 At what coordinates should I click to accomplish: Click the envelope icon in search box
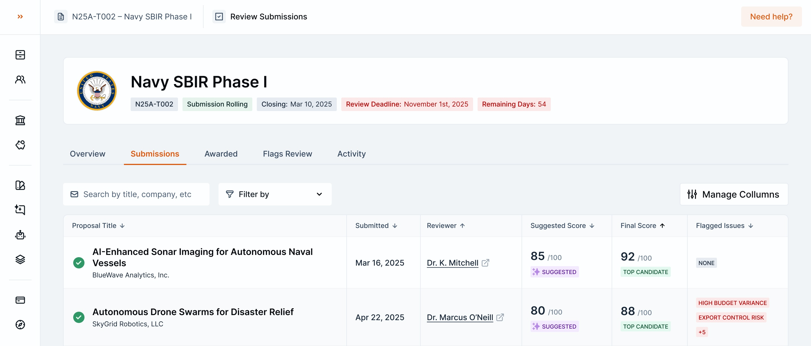[74, 194]
